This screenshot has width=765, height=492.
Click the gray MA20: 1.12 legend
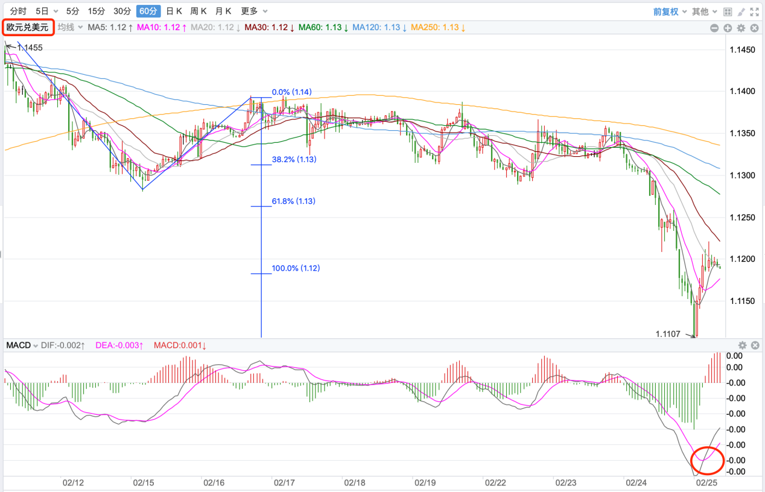coord(215,27)
